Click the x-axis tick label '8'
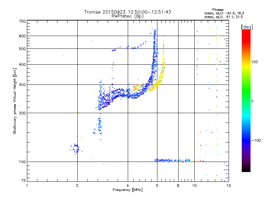Screen dimensions: 269x202 (178, 186)
